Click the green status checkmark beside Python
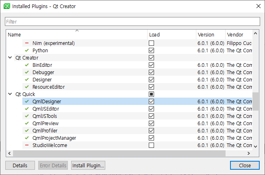This screenshot has height=175, width=265. [27, 50]
